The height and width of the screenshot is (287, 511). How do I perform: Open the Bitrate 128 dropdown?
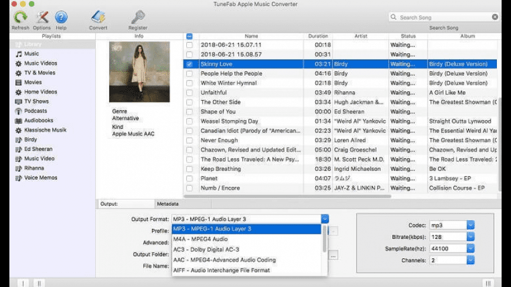tap(470, 237)
